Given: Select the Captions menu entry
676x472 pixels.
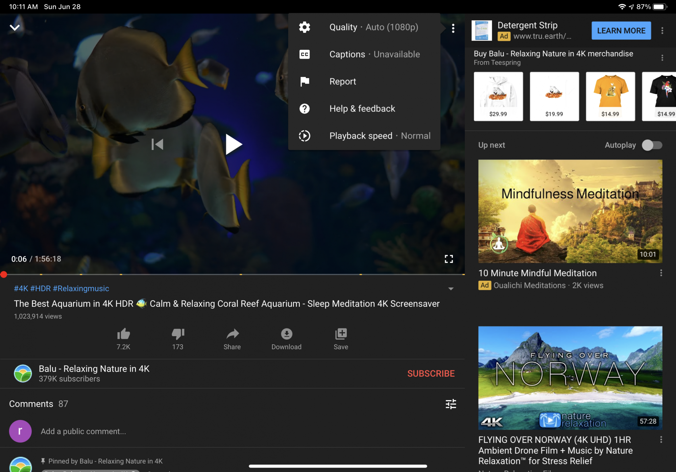Looking at the screenshot, I should click(364, 54).
